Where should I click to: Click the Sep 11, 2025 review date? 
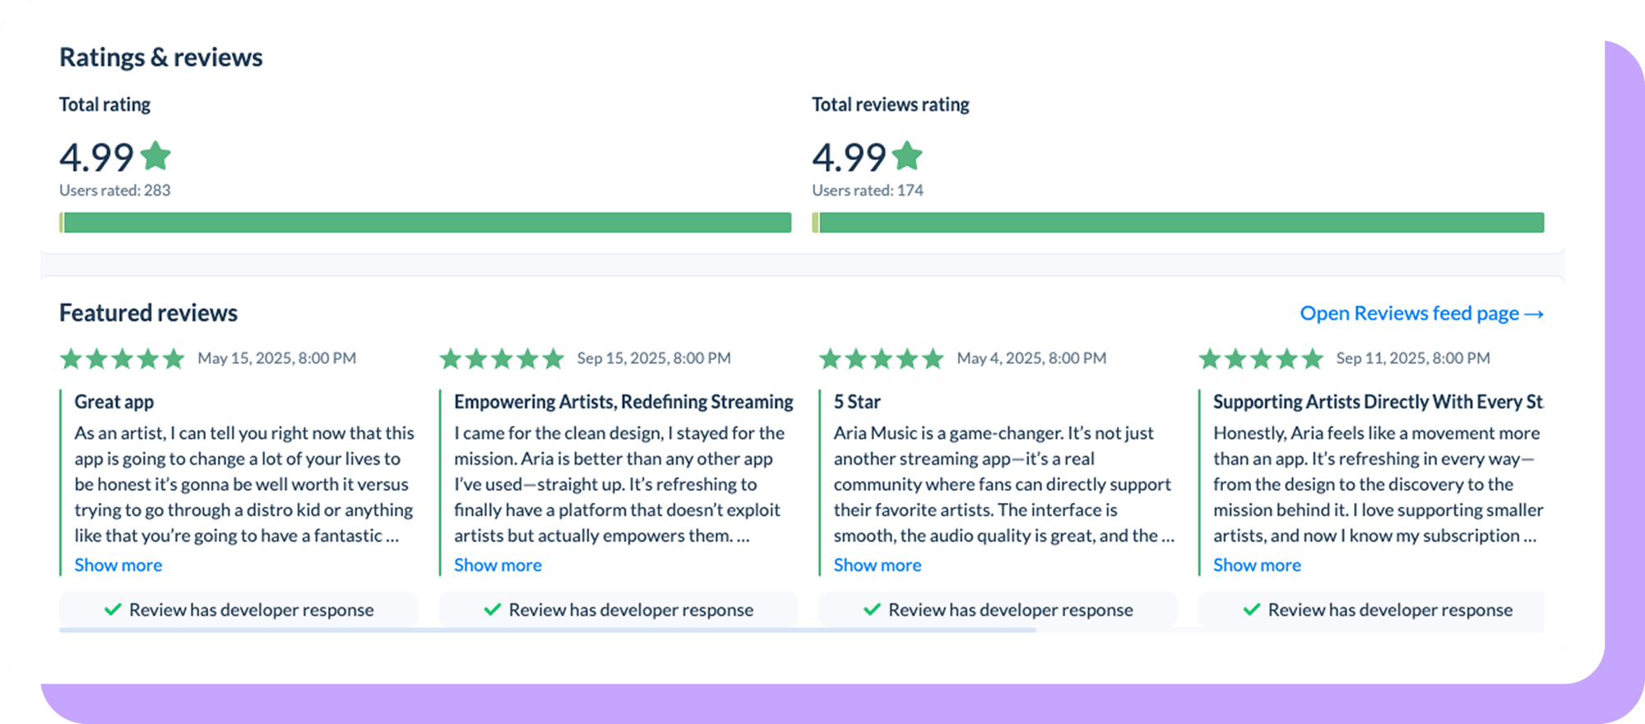tap(1413, 358)
